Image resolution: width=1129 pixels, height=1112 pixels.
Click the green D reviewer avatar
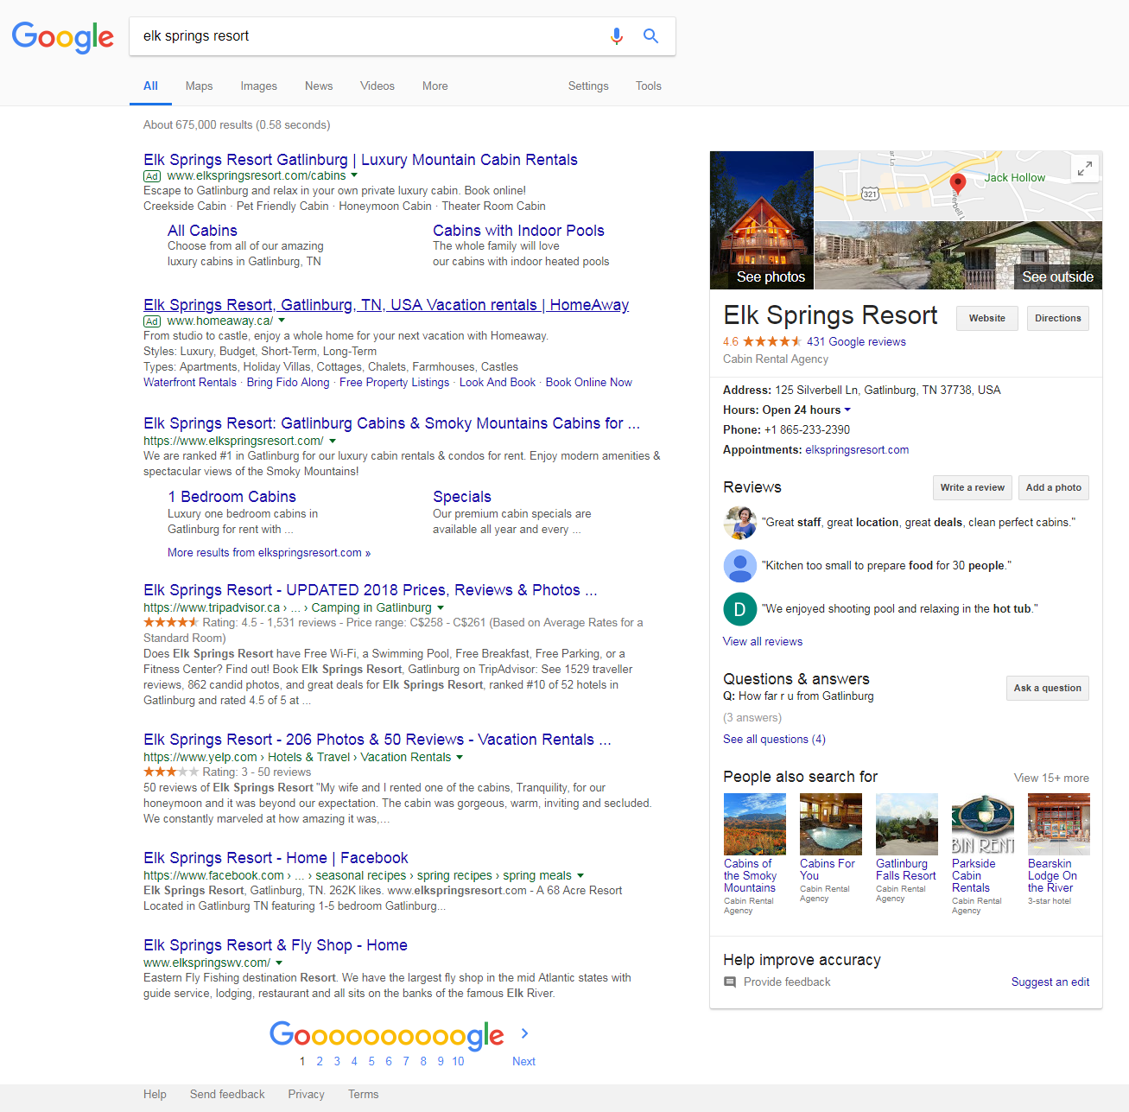tap(739, 609)
